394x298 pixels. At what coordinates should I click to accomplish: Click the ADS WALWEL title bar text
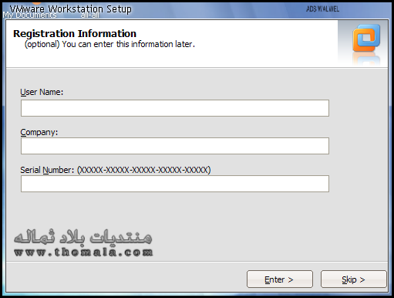click(x=322, y=9)
